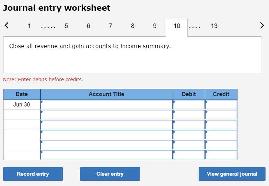This screenshot has width=269, height=186.
Task: Select Debit field in fourth row
Action: [189, 135]
